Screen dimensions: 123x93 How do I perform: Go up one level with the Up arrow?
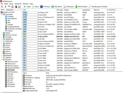coord(9,6)
